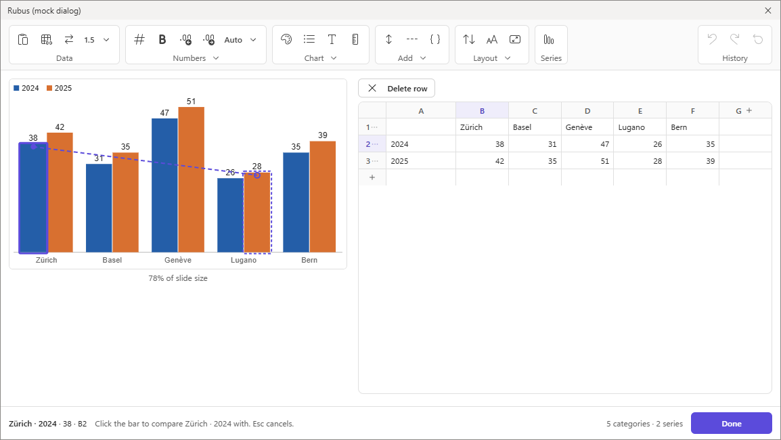Viewport: 781px width, 440px height.
Task: Click the Delete row button
Action: pos(397,88)
